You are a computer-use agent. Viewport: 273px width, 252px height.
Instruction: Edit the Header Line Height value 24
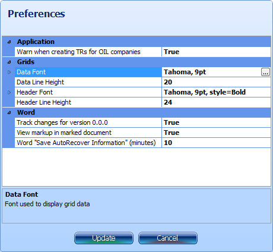coord(216,102)
